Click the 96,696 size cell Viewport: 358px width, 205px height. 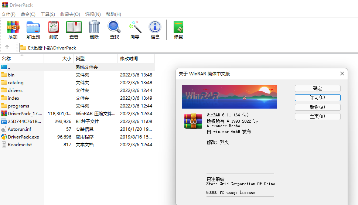[x=64, y=137]
